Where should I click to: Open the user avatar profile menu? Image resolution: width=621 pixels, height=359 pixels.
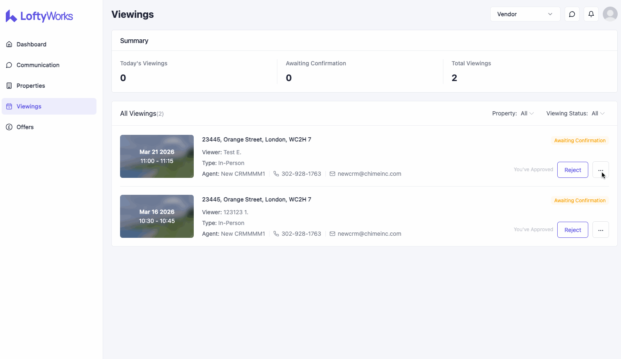610,14
